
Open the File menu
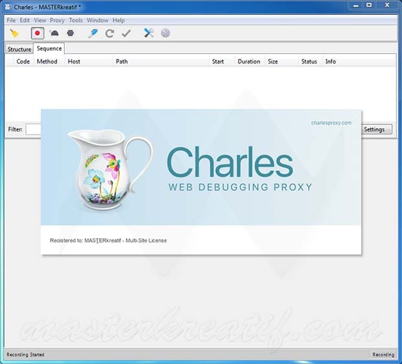11,20
